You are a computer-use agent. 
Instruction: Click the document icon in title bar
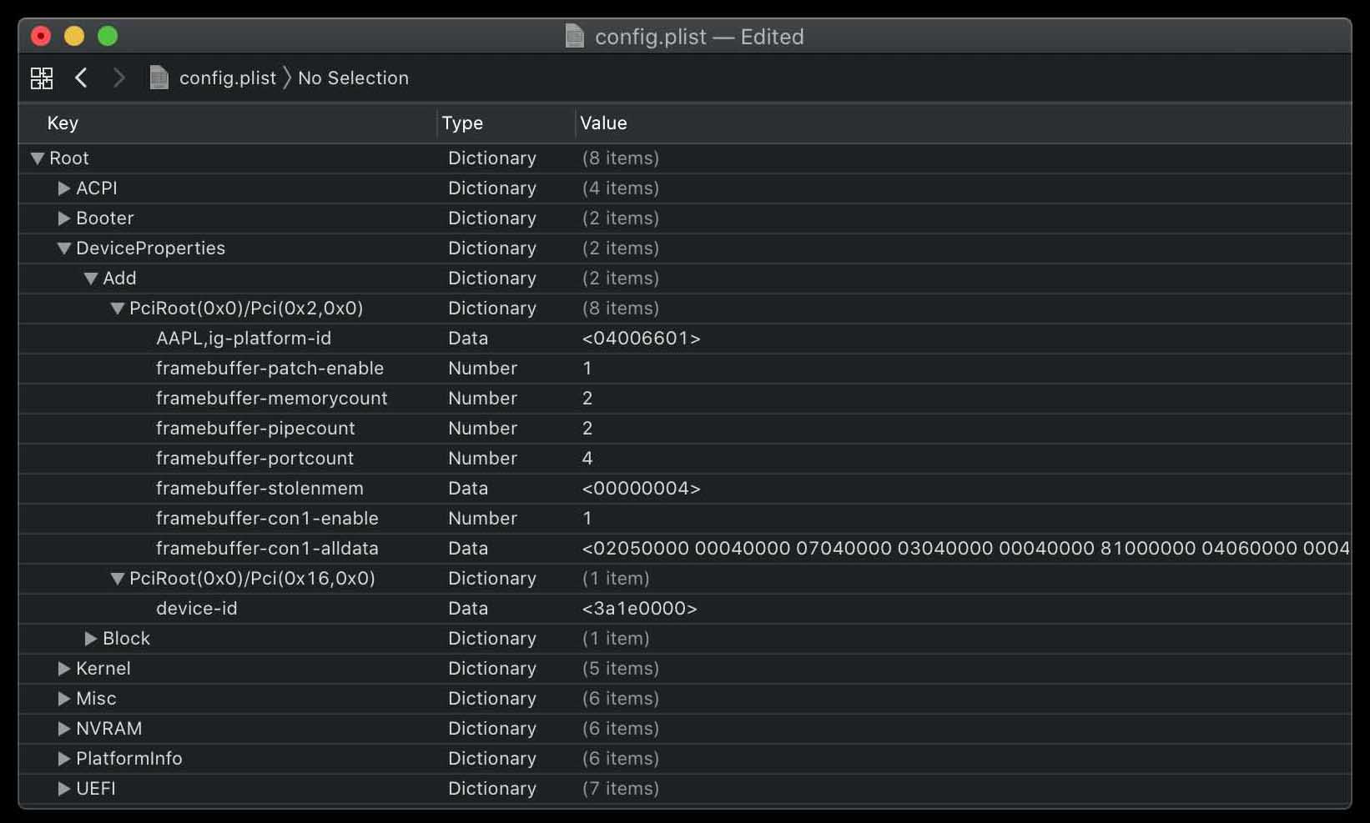point(575,36)
